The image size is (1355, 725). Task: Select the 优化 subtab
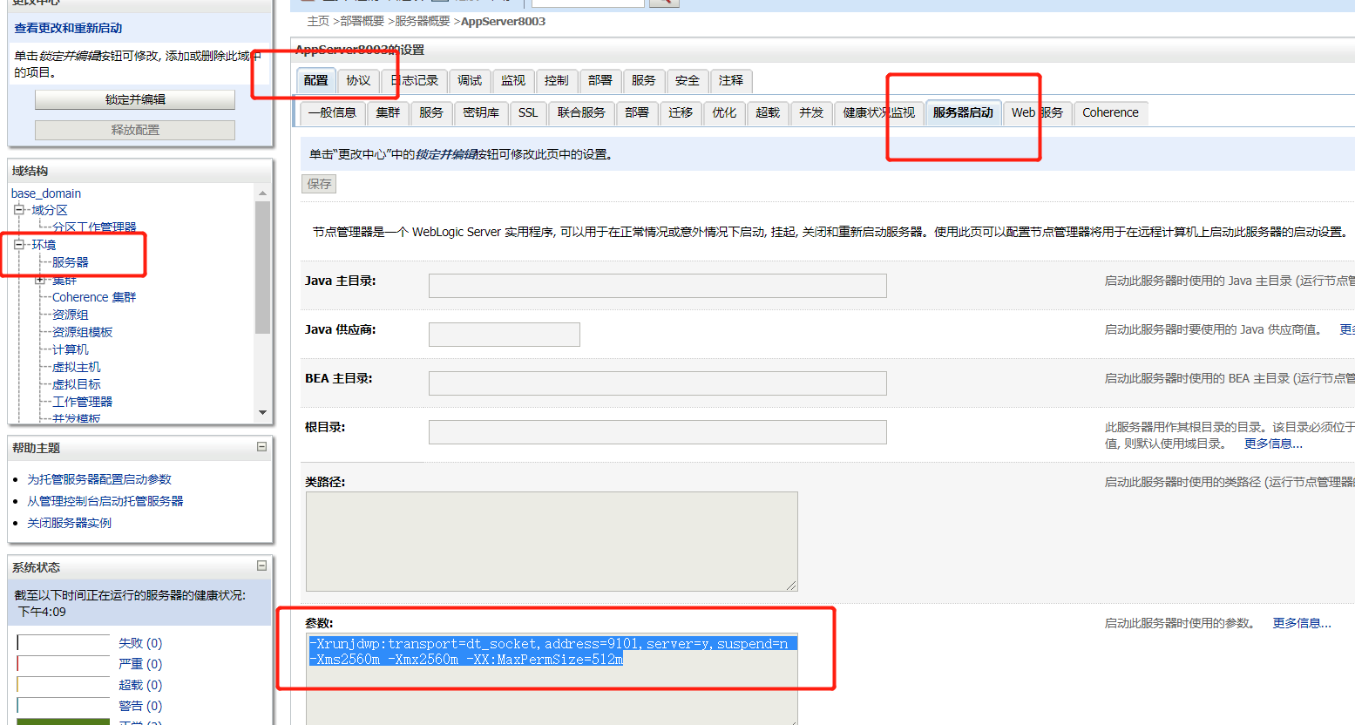pos(724,112)
